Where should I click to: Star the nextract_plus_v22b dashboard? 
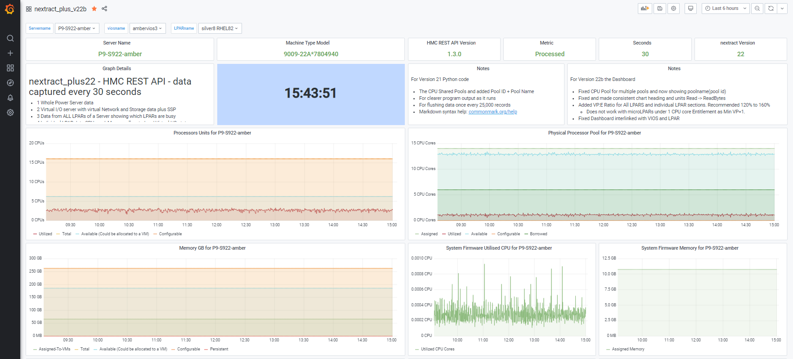pyautogui.click(x=94, y=9)
